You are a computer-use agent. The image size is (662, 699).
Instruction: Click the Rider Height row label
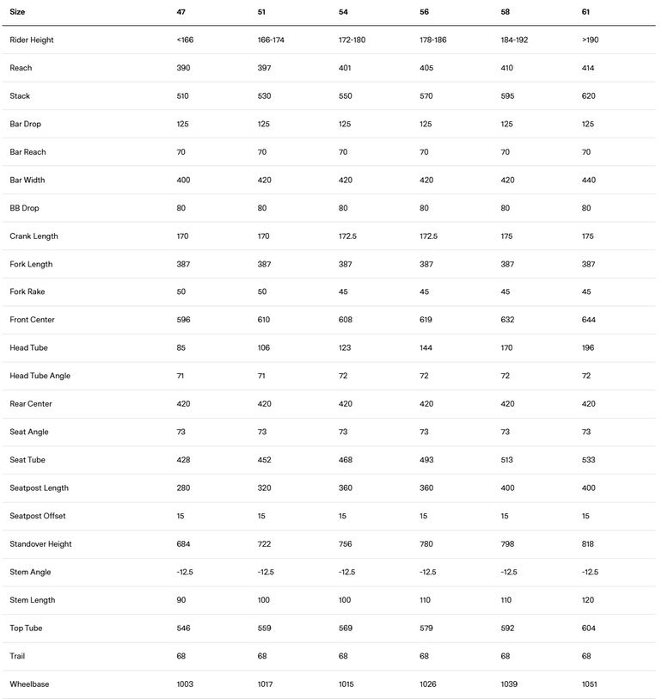click(x=32, y=40)
